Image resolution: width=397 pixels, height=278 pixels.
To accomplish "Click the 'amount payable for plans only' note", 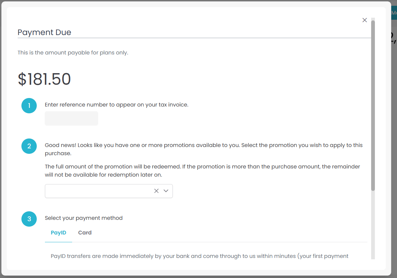I will pos(73,53).
